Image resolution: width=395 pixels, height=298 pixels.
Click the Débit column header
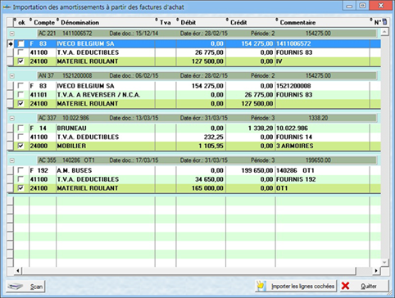point(201,22)
